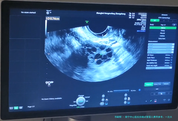Viewport: 178px width, 121px height.
Task: Select Ovary in the Study list
Action: [x=162, y=30]
